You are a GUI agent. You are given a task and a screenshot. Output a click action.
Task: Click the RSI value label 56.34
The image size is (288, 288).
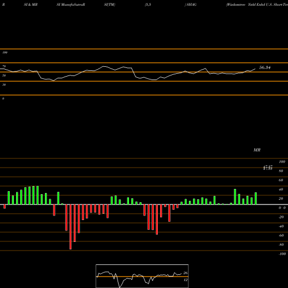tap(265, 67)
